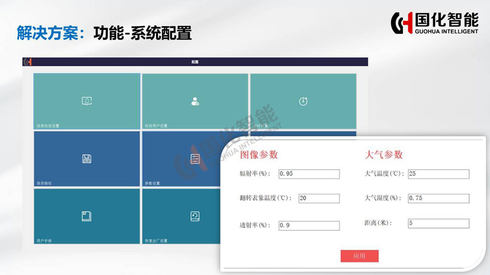
Task: Click the 辐射率(%): label
Action: coord(255,174)
